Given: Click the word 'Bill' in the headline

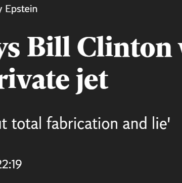Looking at the screenshot, I should coord(49,47).
